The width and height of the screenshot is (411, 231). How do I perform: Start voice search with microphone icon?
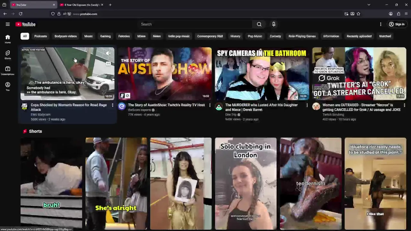274,24
